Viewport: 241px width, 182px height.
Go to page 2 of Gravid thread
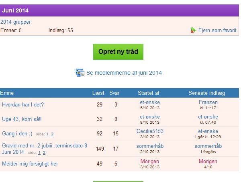pos(44,153)
